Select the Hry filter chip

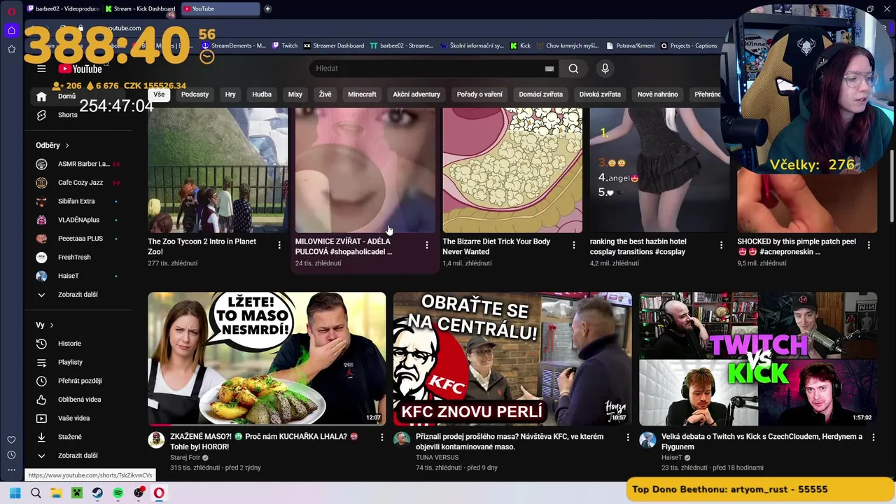click(x=230, y=94)
